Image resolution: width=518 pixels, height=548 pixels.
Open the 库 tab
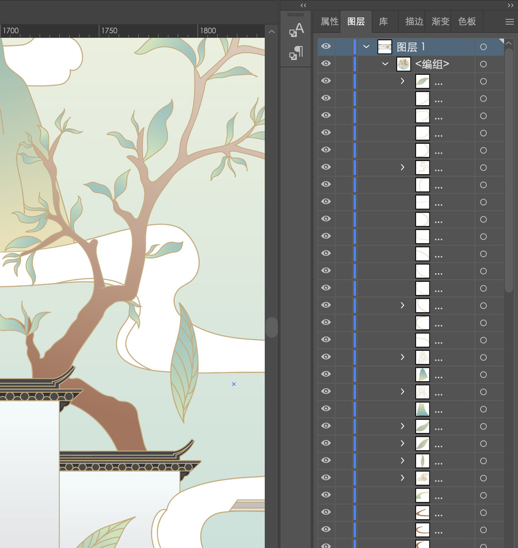383,22
